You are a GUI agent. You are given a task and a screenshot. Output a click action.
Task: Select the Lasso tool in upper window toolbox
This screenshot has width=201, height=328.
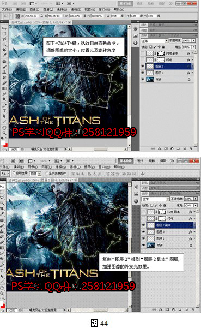coord(4,39)
